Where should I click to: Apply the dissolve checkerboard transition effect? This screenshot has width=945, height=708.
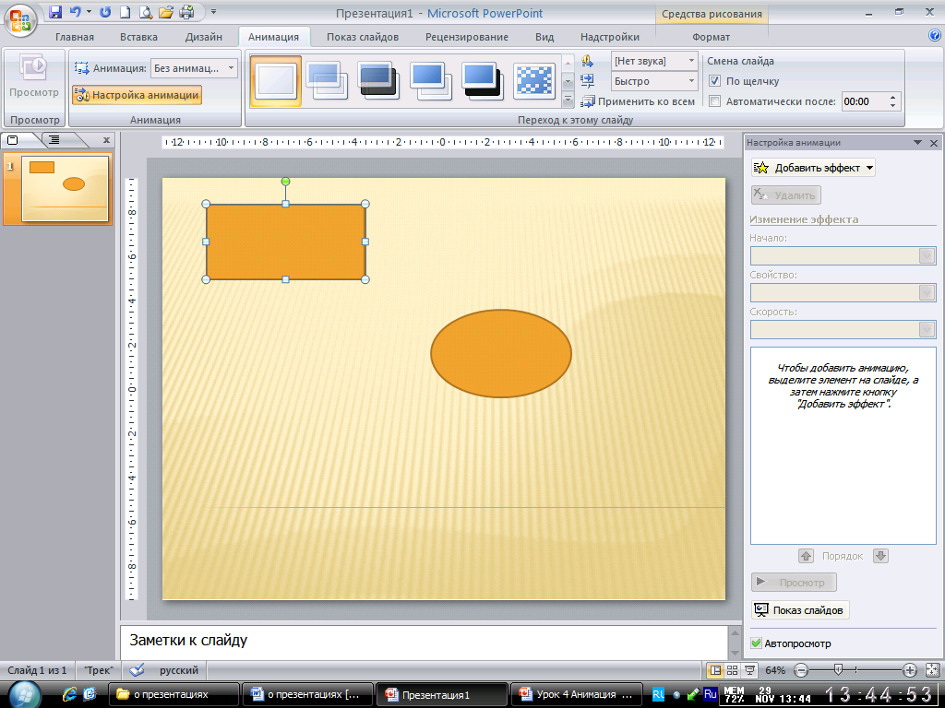pos(534,81)
